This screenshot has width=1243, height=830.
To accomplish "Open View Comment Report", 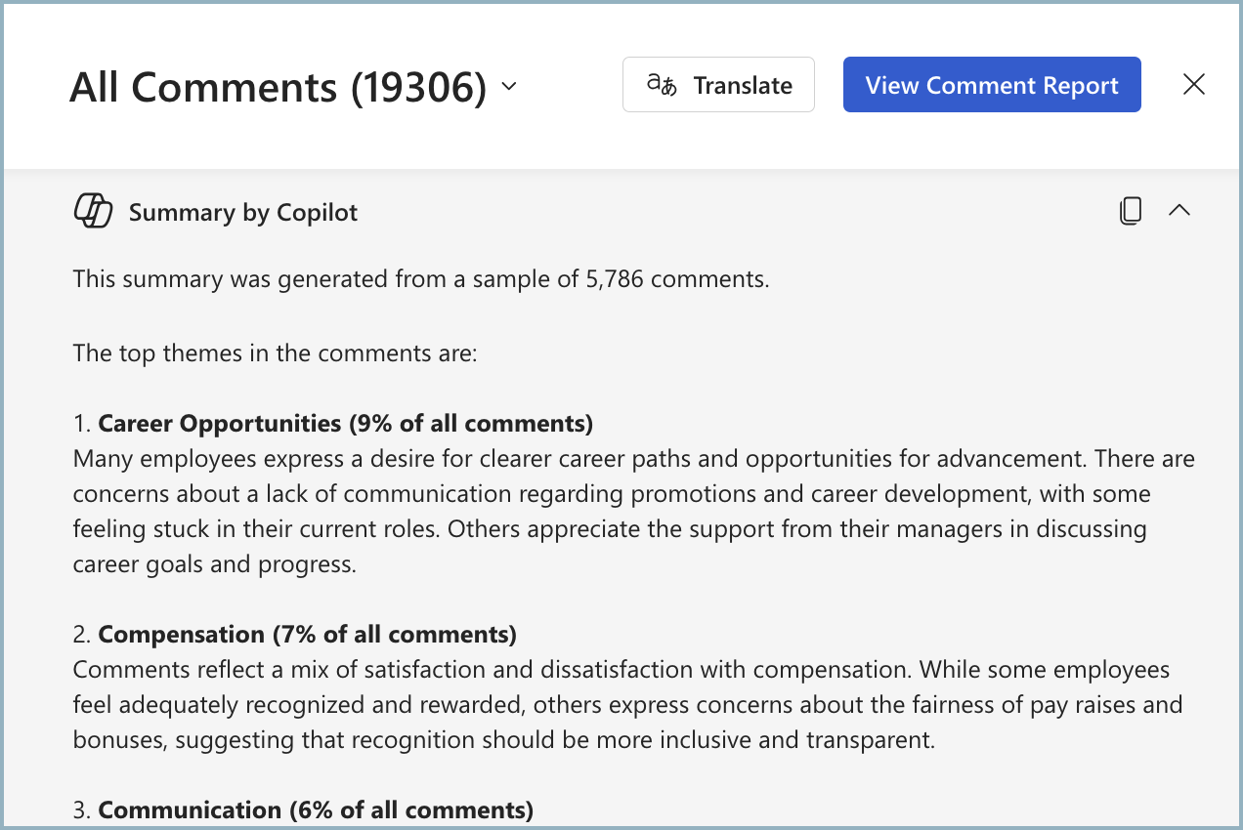I will tap(991, 84).
